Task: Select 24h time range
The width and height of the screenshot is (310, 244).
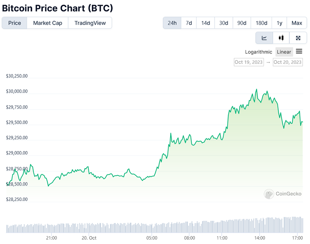Action: (x=172, y=23)
